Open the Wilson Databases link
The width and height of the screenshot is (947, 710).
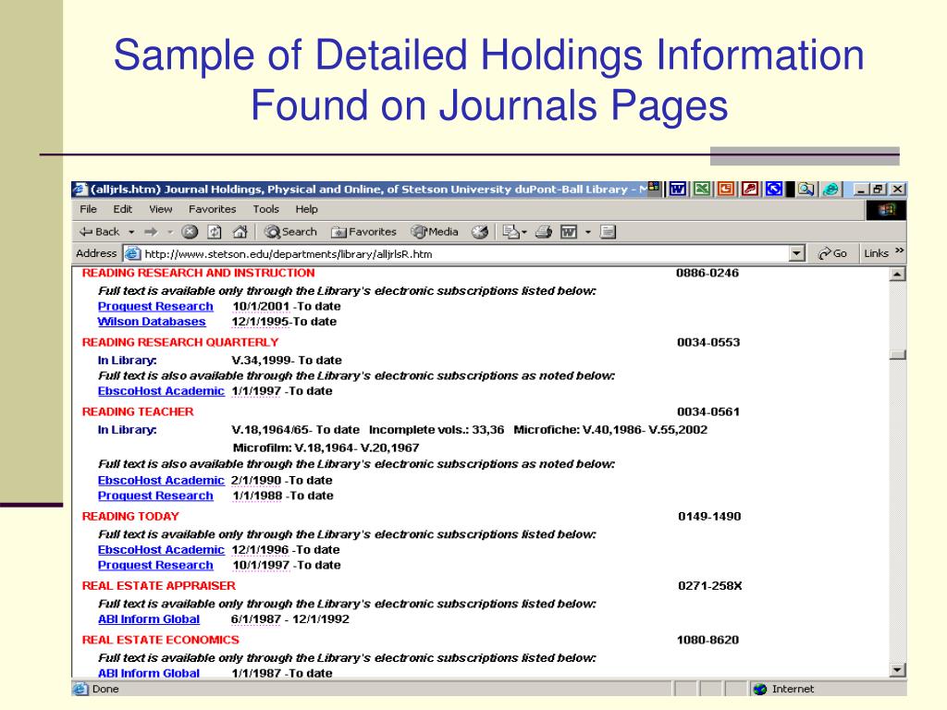[152, 322]
